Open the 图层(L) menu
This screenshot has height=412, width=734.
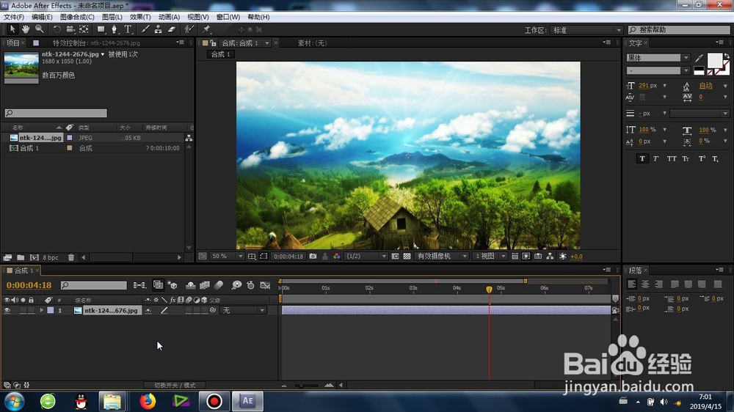pyautogui.click(x=112, y=17)
